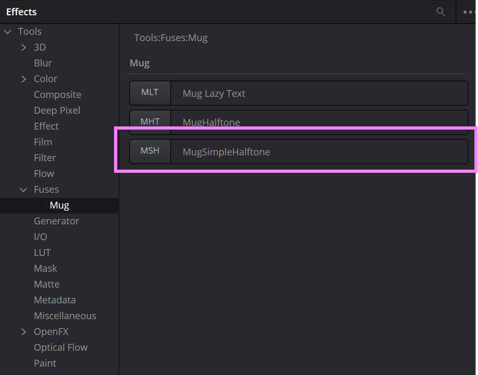Open the Composite category

click(x=58, y=95)
